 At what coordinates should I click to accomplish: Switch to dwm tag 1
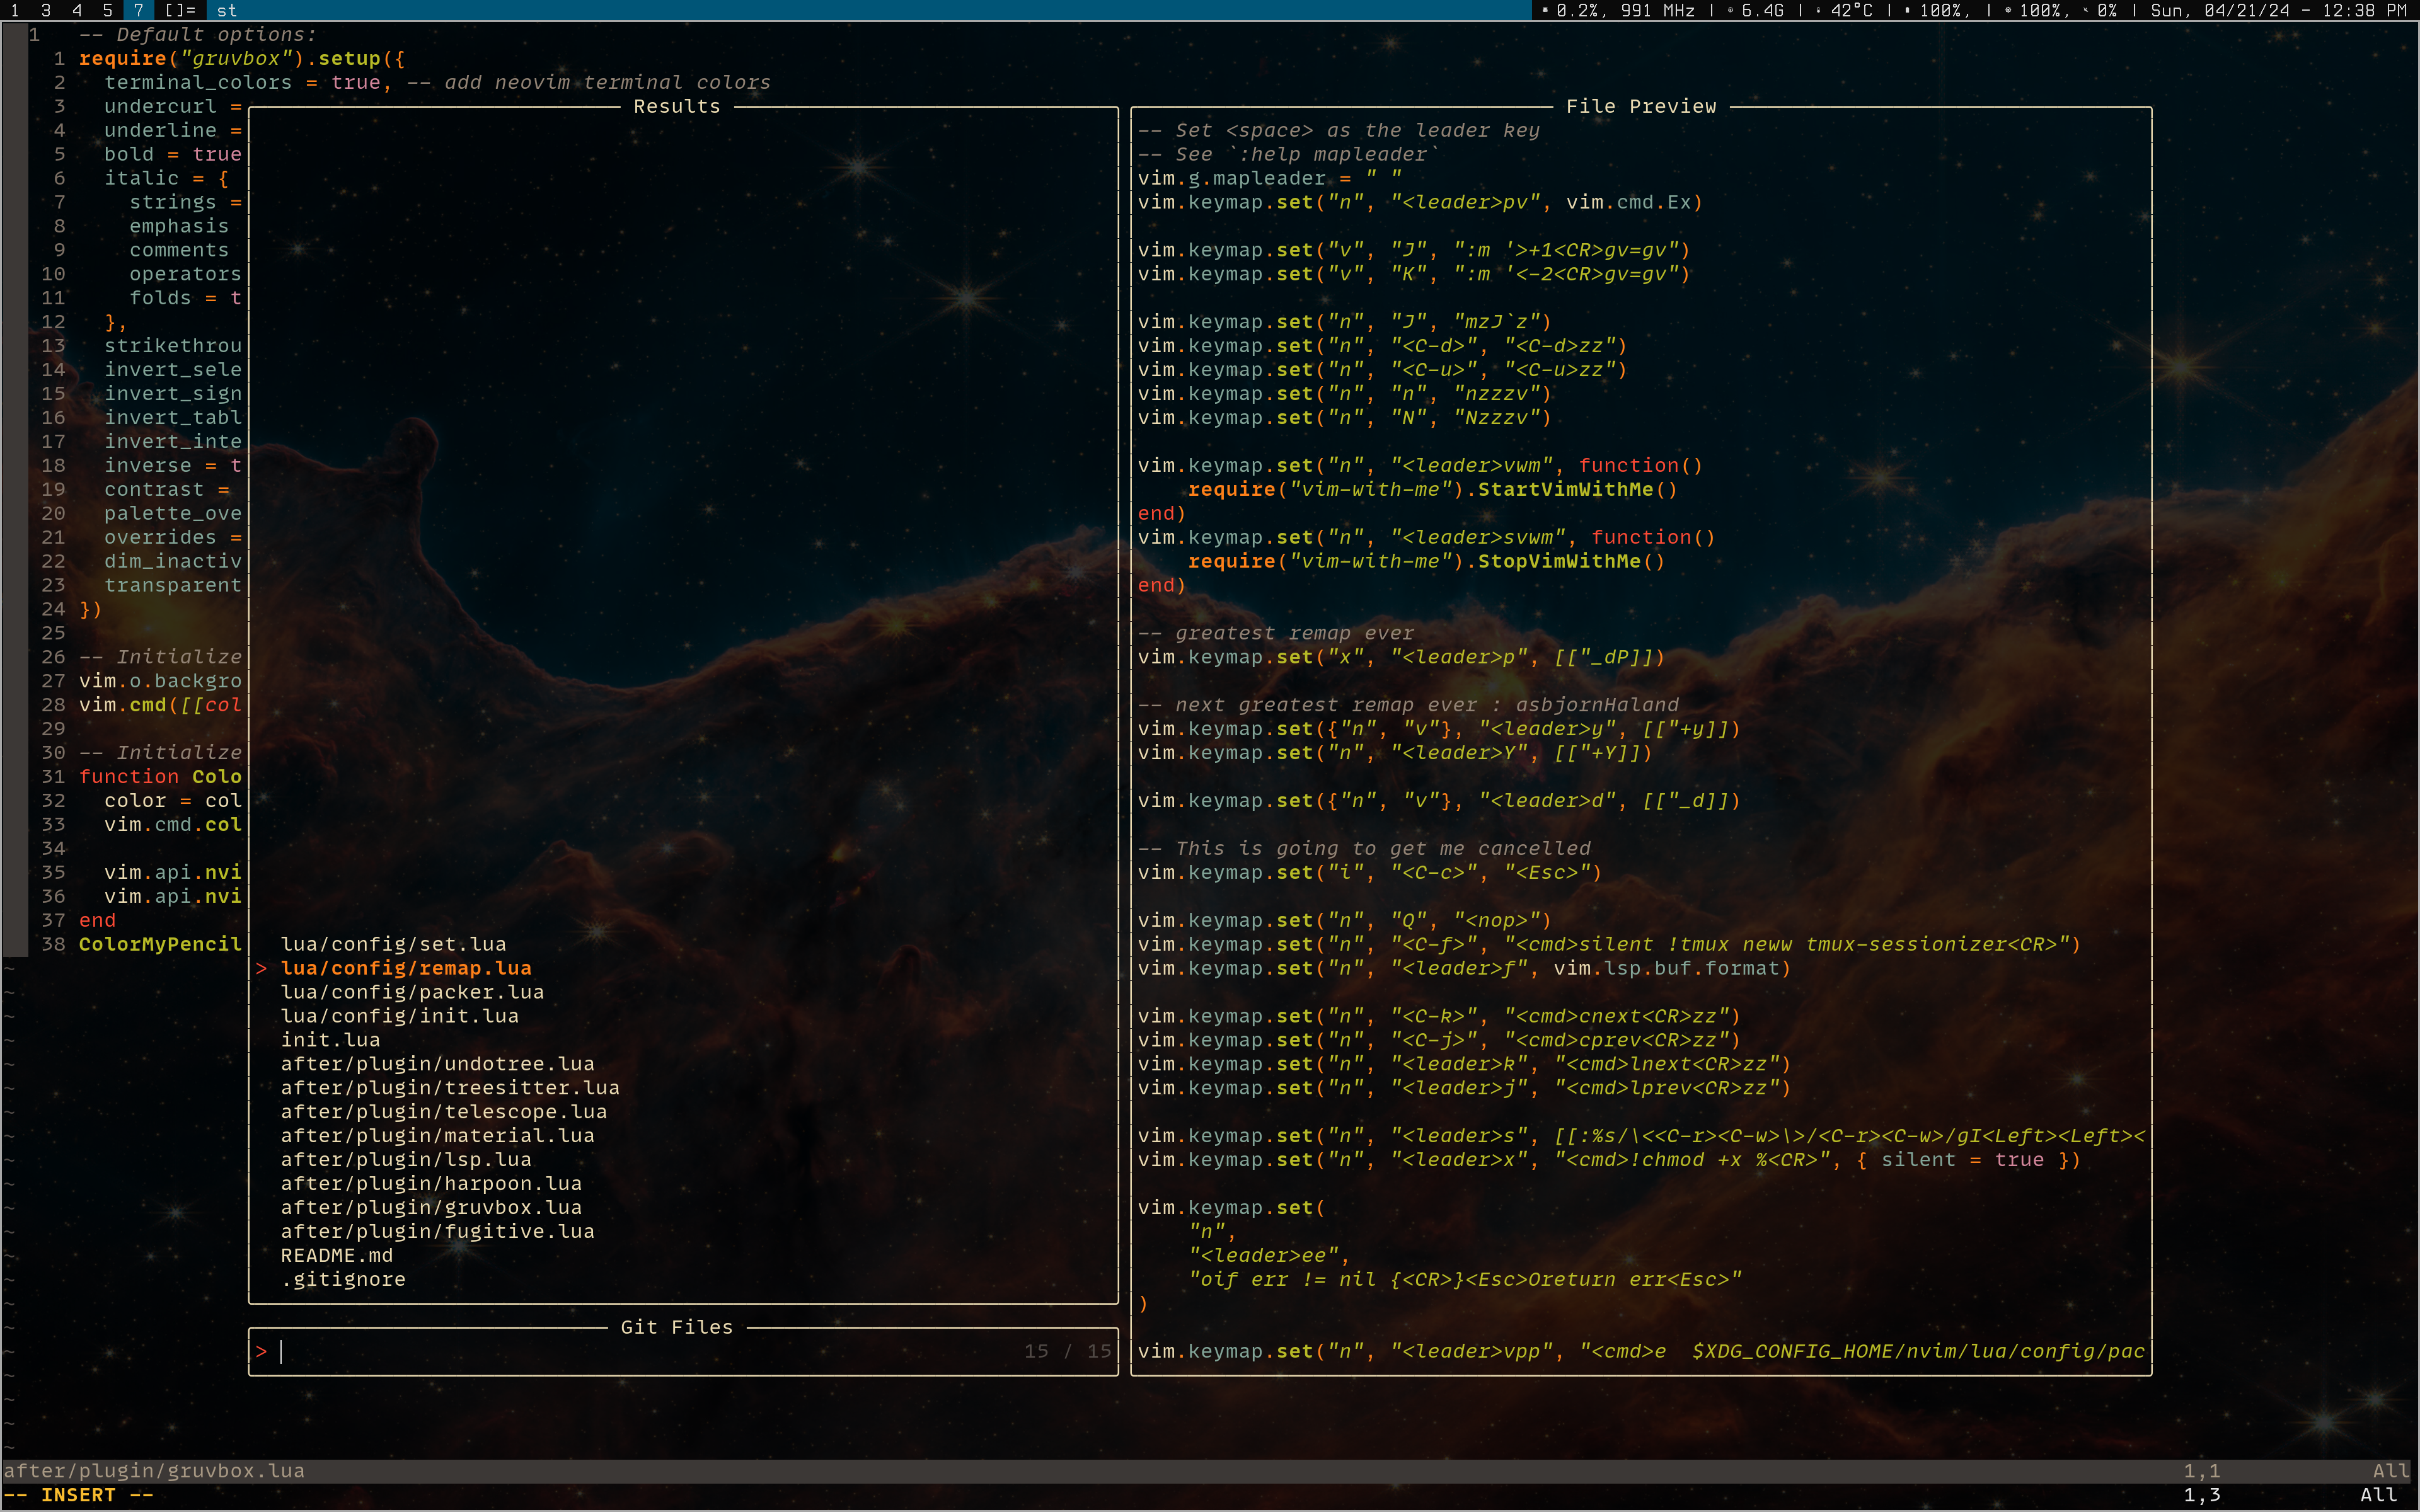point(15,10)
